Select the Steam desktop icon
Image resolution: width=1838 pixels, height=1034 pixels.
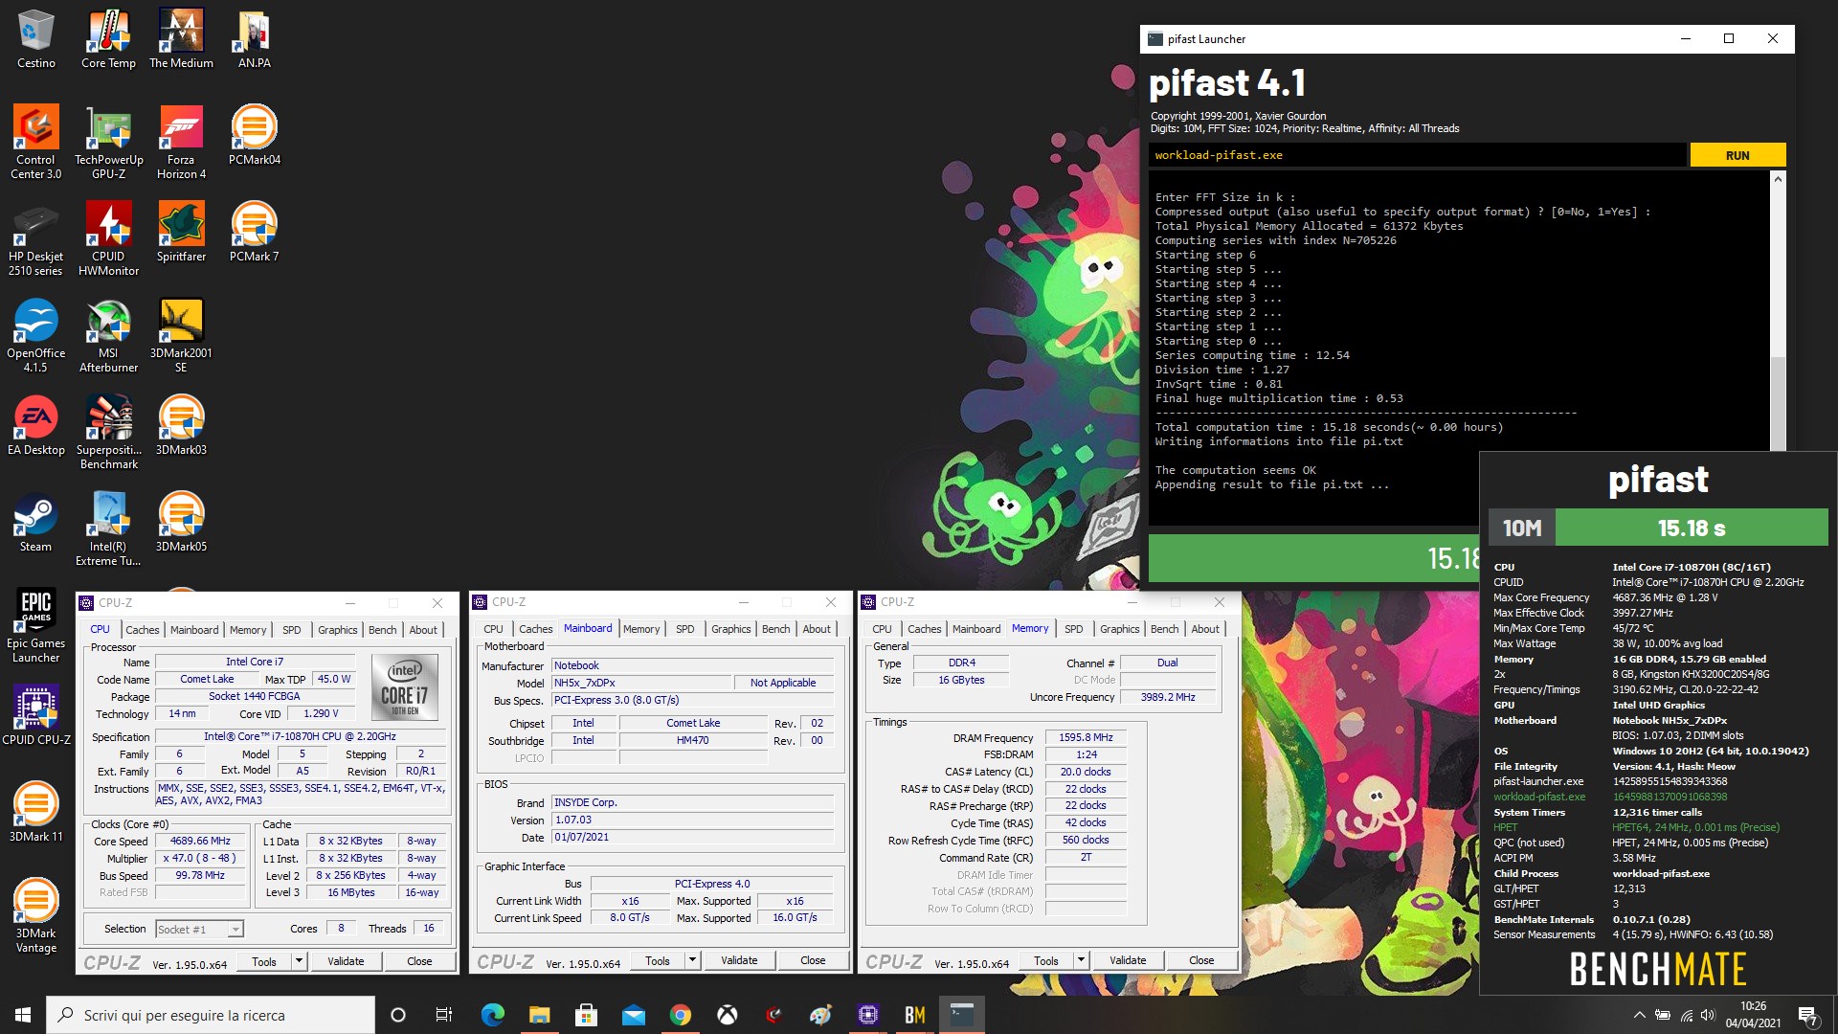36,522
